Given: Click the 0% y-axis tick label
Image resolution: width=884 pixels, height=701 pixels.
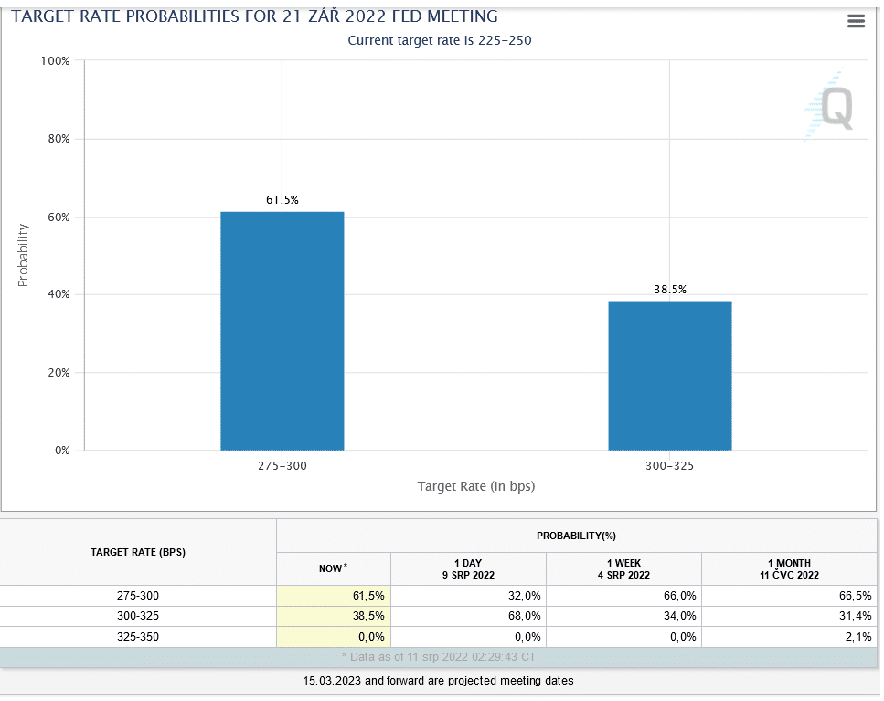Looking at the screenshot, I should coord(62,451).
